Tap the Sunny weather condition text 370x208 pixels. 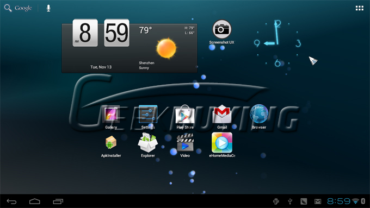[x=144, y=68]
